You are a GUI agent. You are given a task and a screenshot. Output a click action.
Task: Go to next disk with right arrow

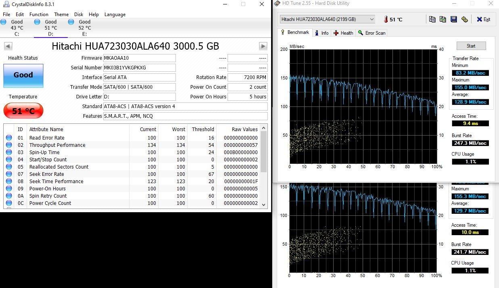(x=263, y=46)
